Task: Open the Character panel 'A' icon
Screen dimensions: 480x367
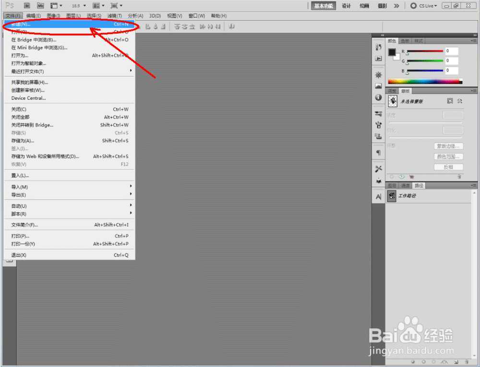Action: (x=378, y=197)
